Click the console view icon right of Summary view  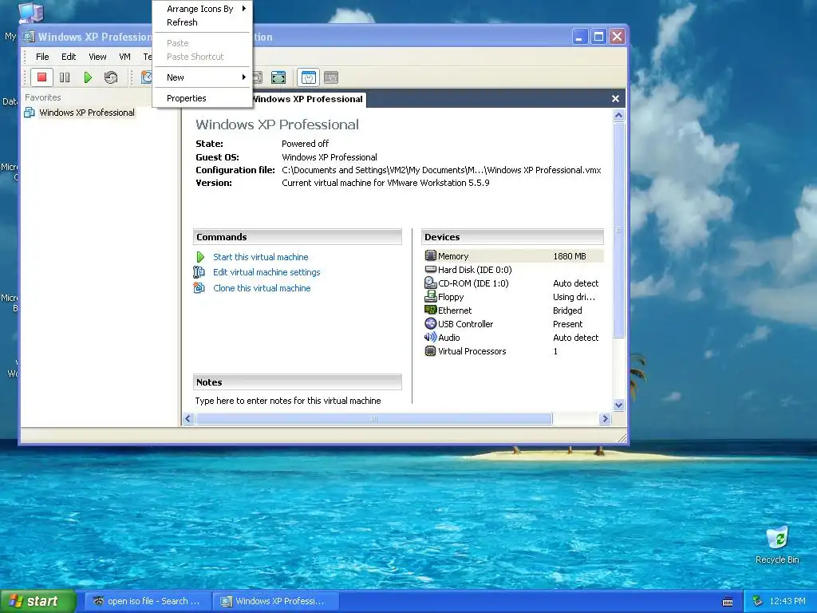click(331, 77)
